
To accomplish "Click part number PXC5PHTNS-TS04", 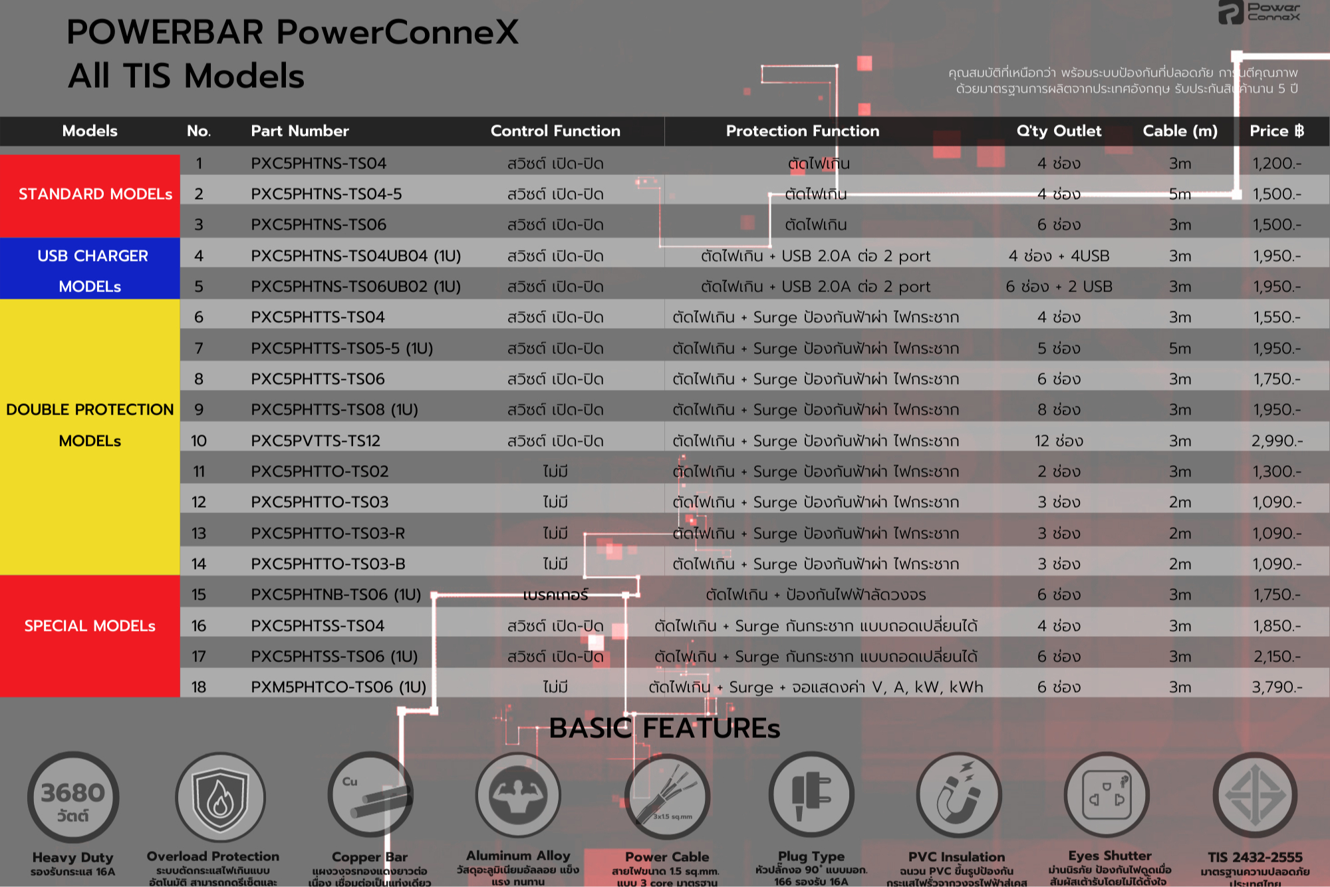I will [x=318, y=163].
